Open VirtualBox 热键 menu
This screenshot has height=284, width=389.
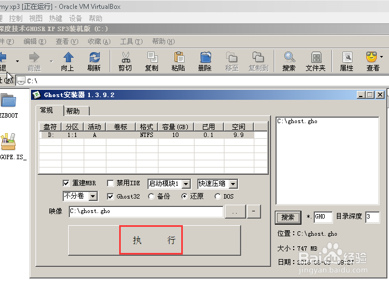55,18
